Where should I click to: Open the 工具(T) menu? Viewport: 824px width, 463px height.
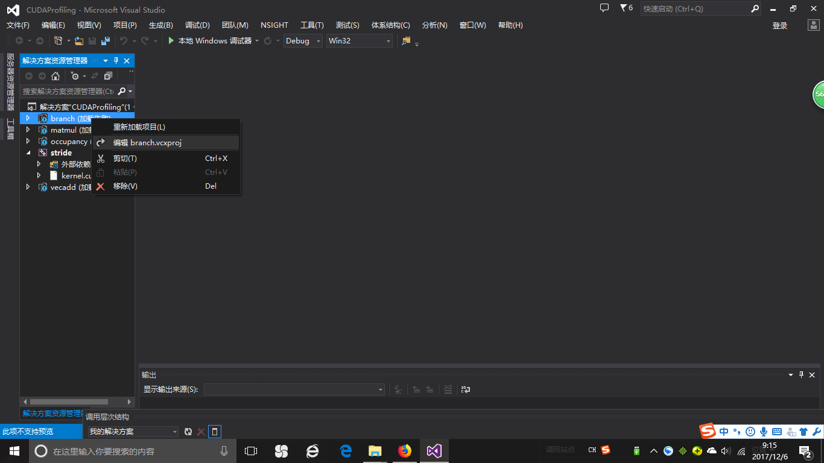point(312,25)
